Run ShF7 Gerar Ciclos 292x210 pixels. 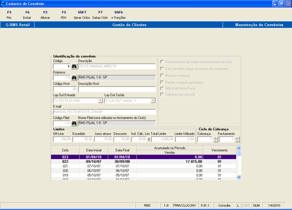82,15
